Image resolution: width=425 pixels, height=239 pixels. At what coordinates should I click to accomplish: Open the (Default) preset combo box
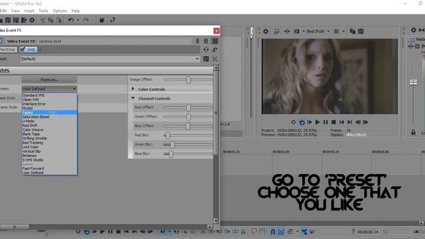[110, 59]
